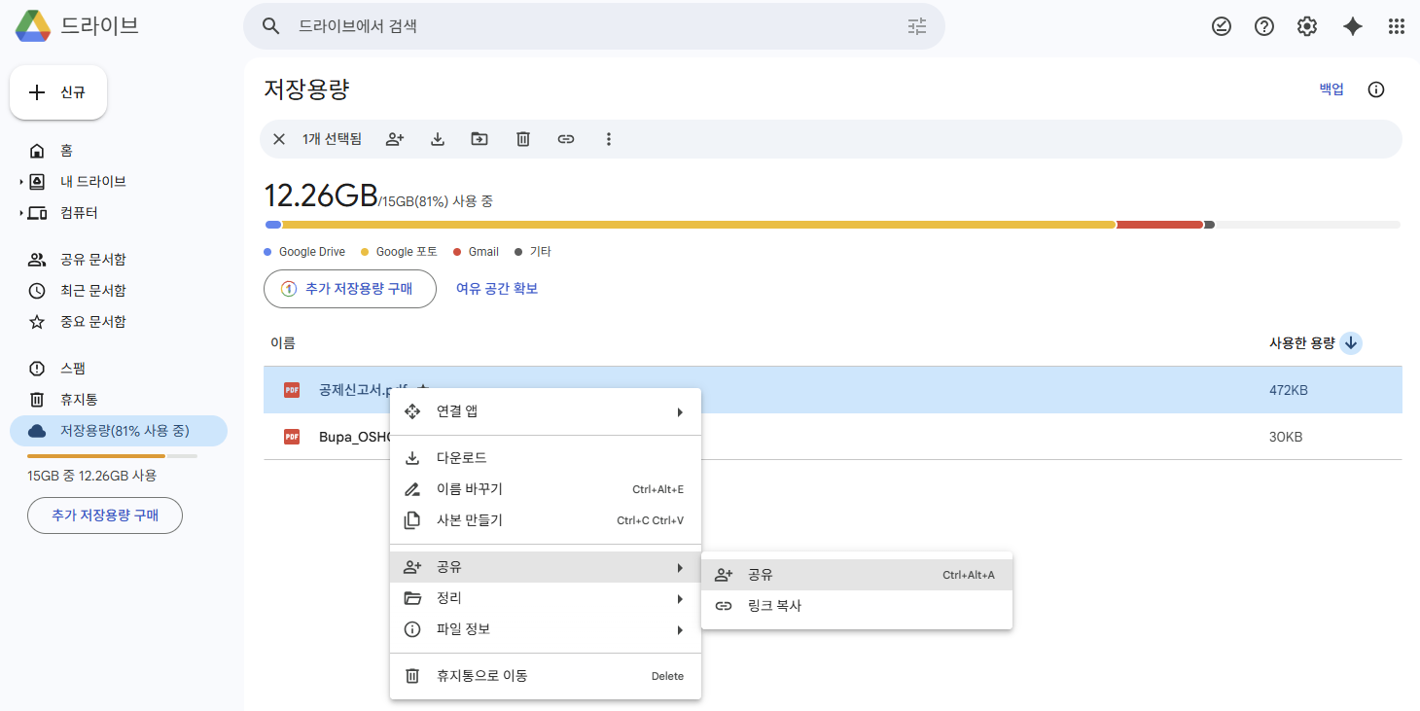Choose 다운로드 in context menu
The image size is (1420, 711).
546,458
